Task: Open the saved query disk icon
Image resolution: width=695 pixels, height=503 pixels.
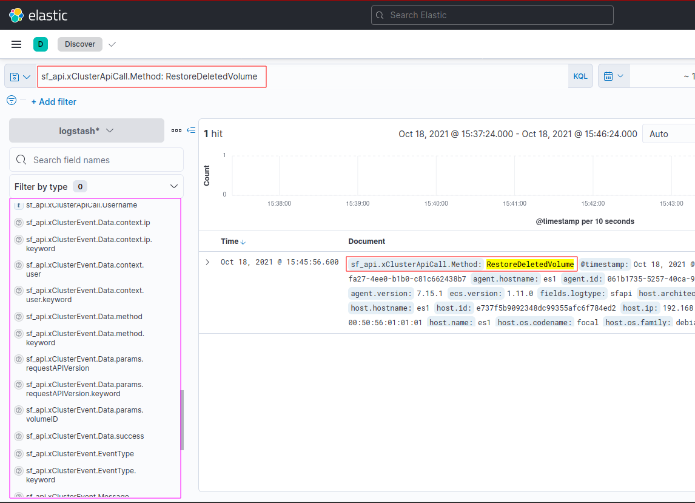Action: [15, 76]
